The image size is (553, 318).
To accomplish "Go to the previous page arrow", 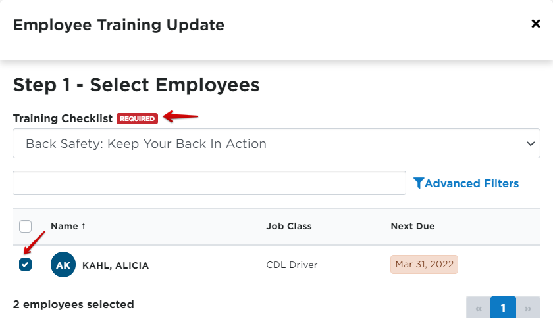I will coord(479,308).
